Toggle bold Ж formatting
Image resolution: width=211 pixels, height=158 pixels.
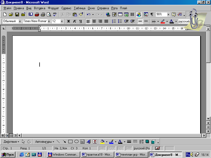pos(69,21)
